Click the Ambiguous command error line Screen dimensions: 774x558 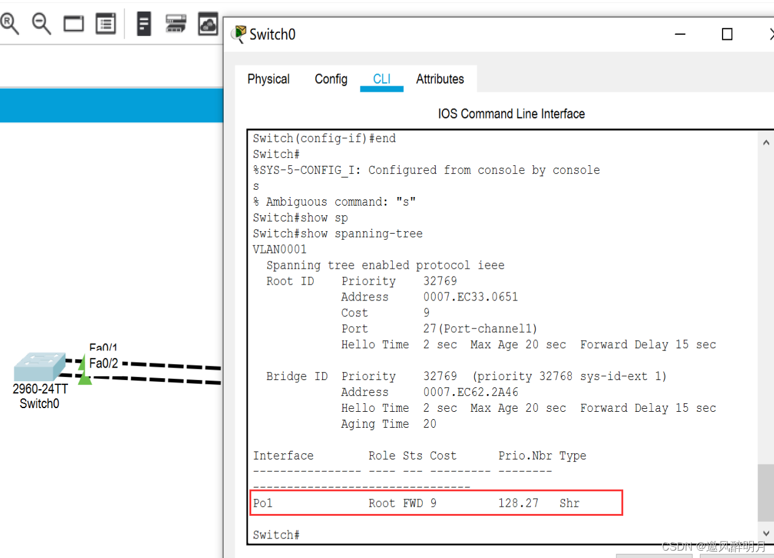(x=335, y=202)
